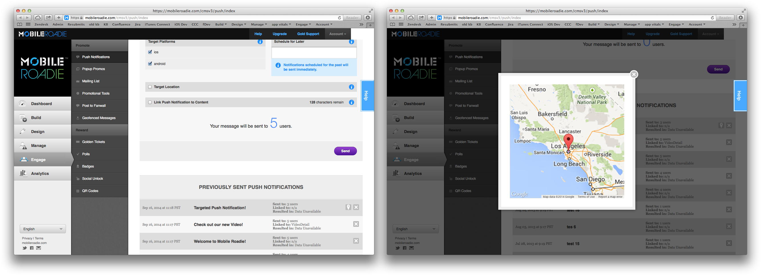This screenshot has height=275, width=761.
Task: Expand Build bookmarks folder in left window
Action: [221, 25]
